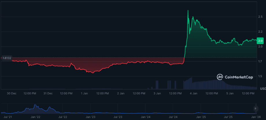
Task: Click the 2.5 price axis label
Action: coord(261,17)
